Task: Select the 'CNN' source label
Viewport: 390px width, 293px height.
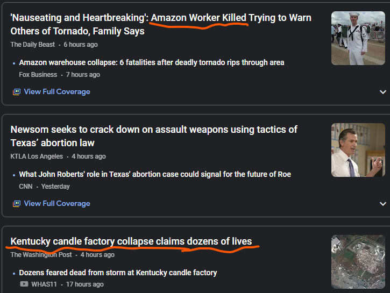Action: tap(26, 187)
